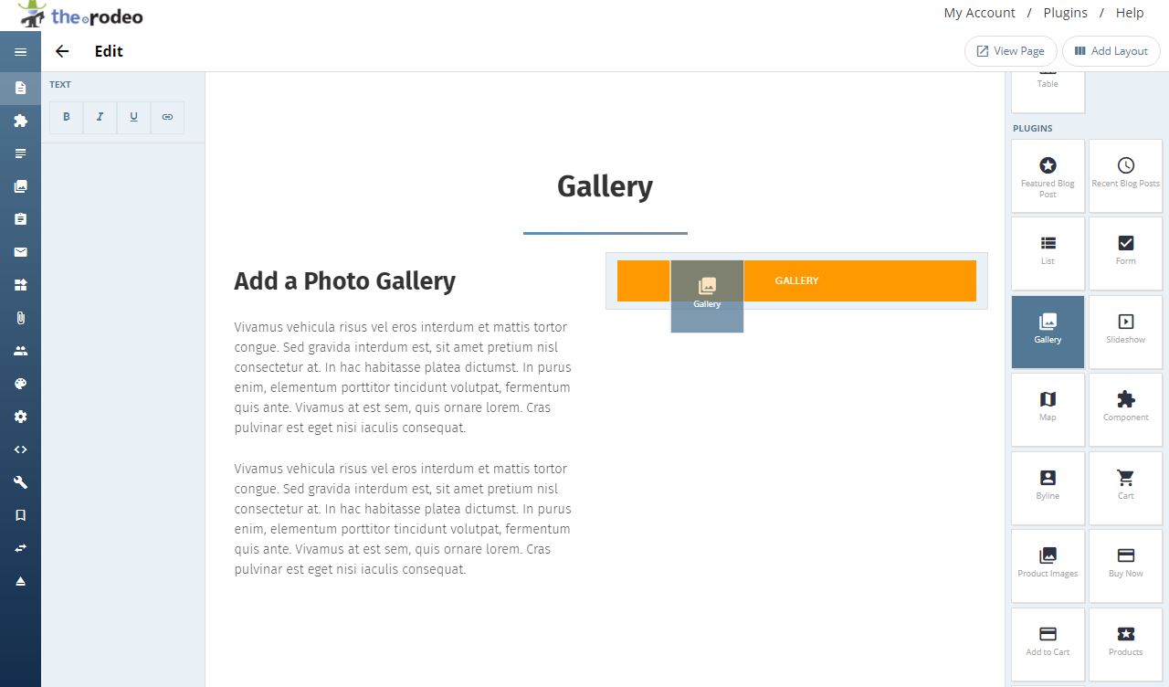The width and height of the screenshot is (1169, 687).
Task: Toggle the hamburger menu in the sidebar
Action: (x=20, y=52)
